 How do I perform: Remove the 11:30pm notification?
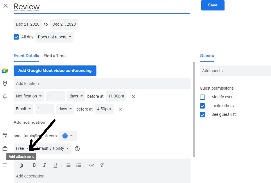133,96
